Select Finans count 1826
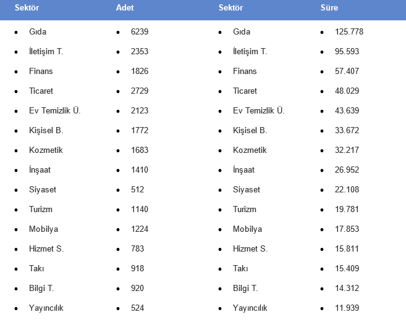This screenshot has width=406, height=320. (x=140, y=71)
